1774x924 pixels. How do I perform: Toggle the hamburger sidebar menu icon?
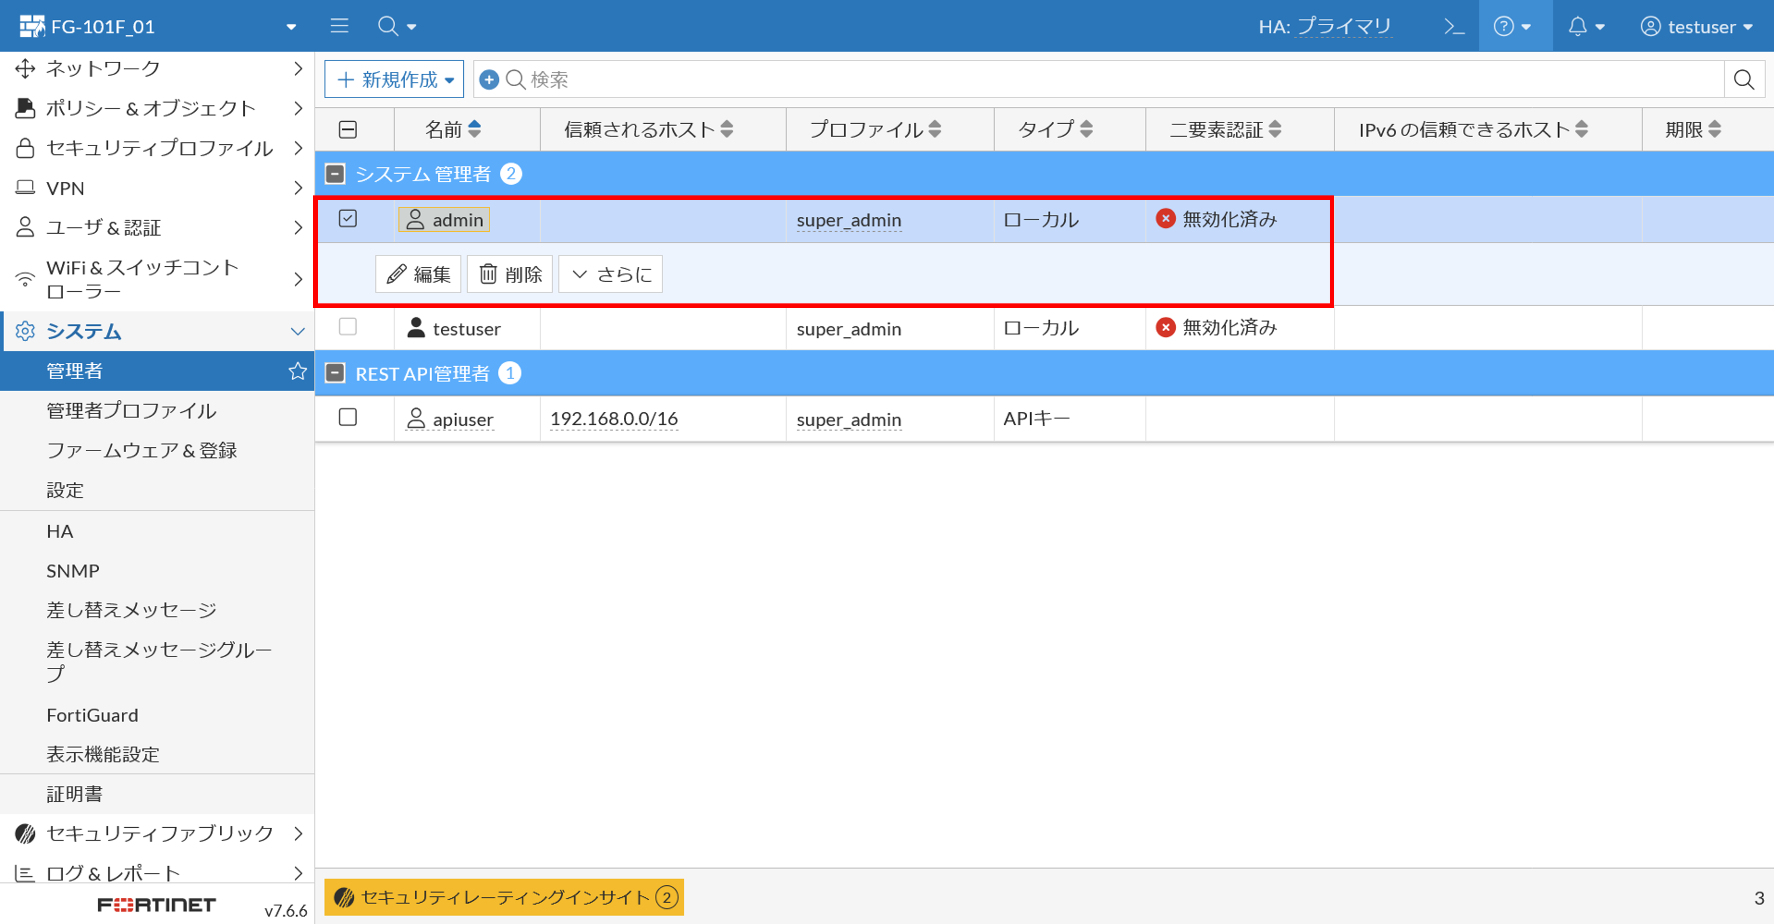click(x=339, y=26)
